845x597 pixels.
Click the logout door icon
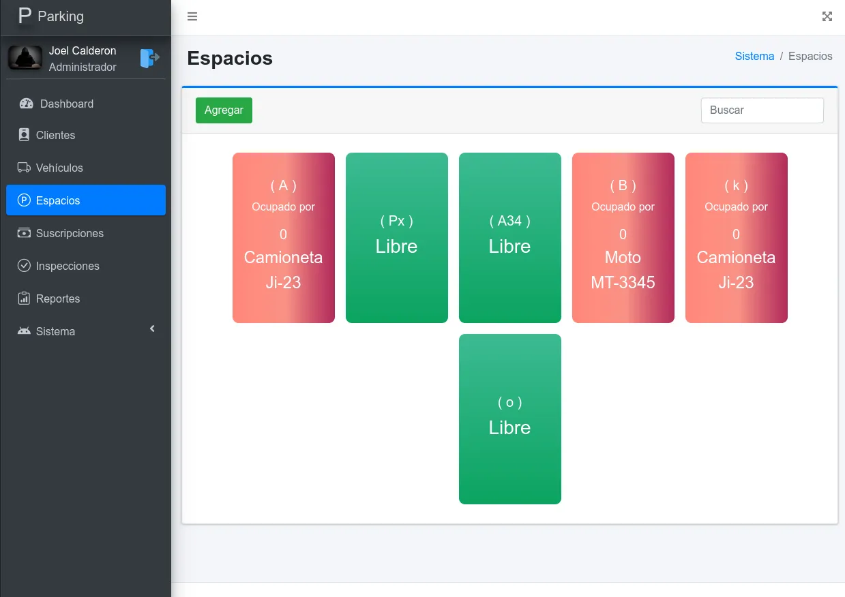[x=149, y=59]
